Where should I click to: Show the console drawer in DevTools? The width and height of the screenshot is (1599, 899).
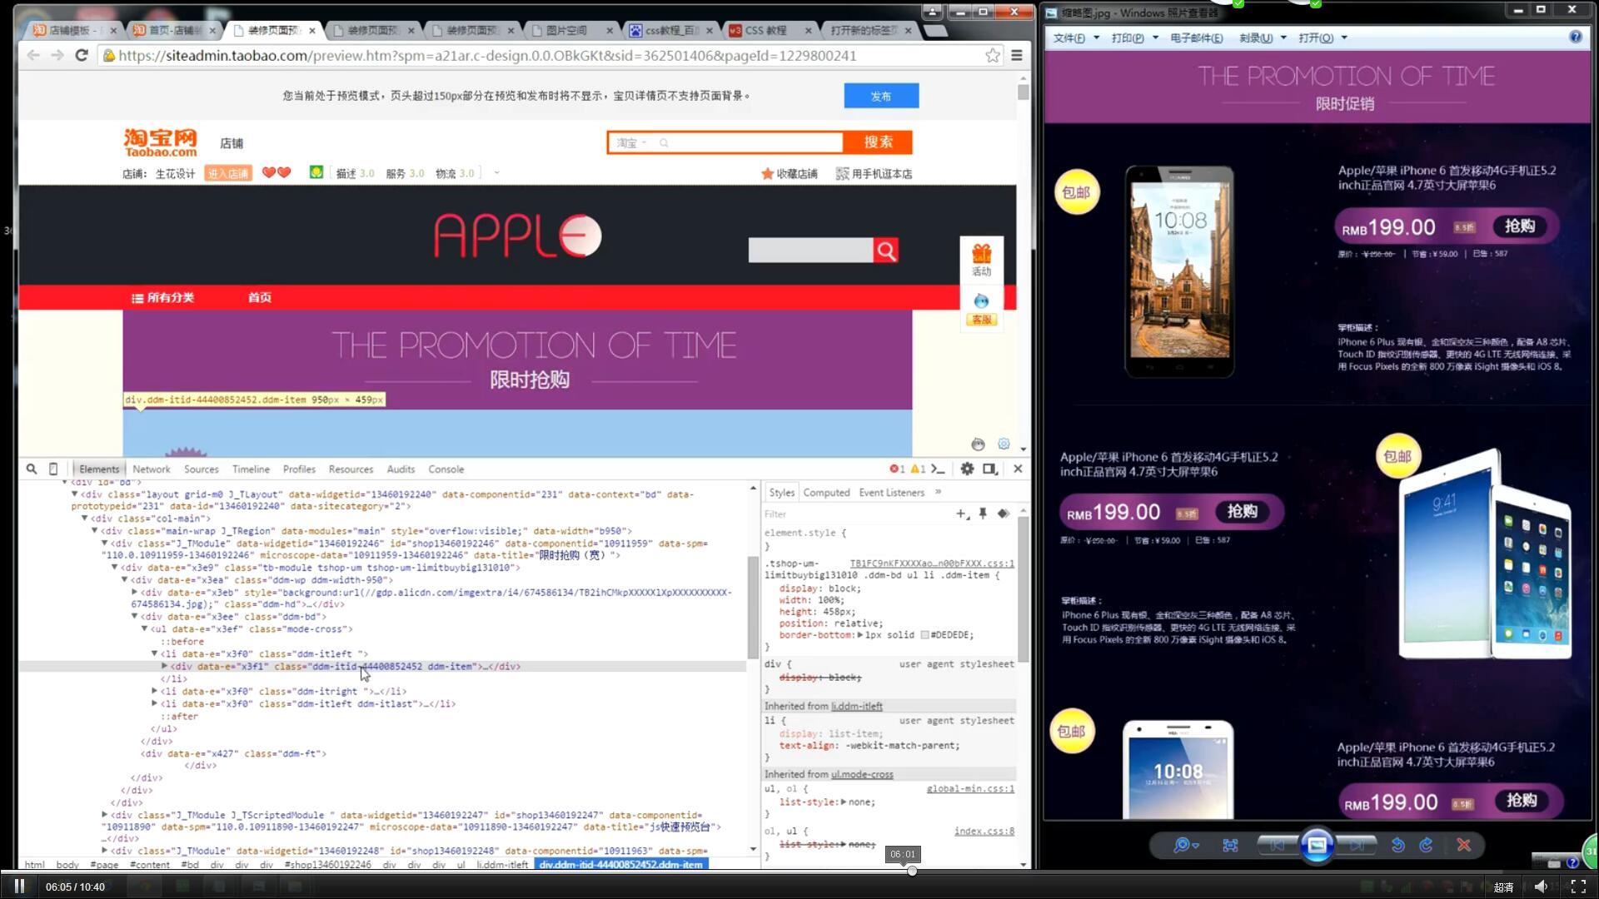pyautogui.click(x=938, y=469)
